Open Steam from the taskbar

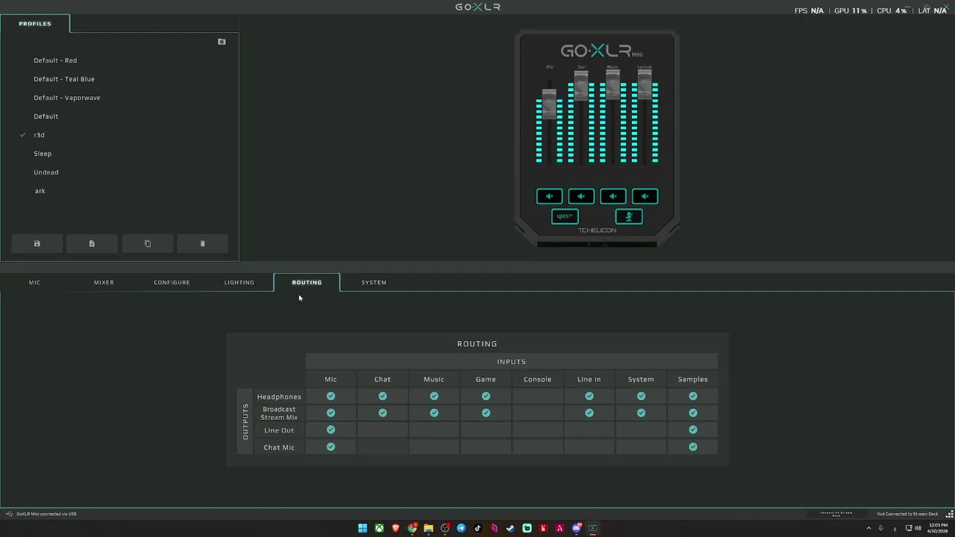pyautogui.click(x=510, y=528)
